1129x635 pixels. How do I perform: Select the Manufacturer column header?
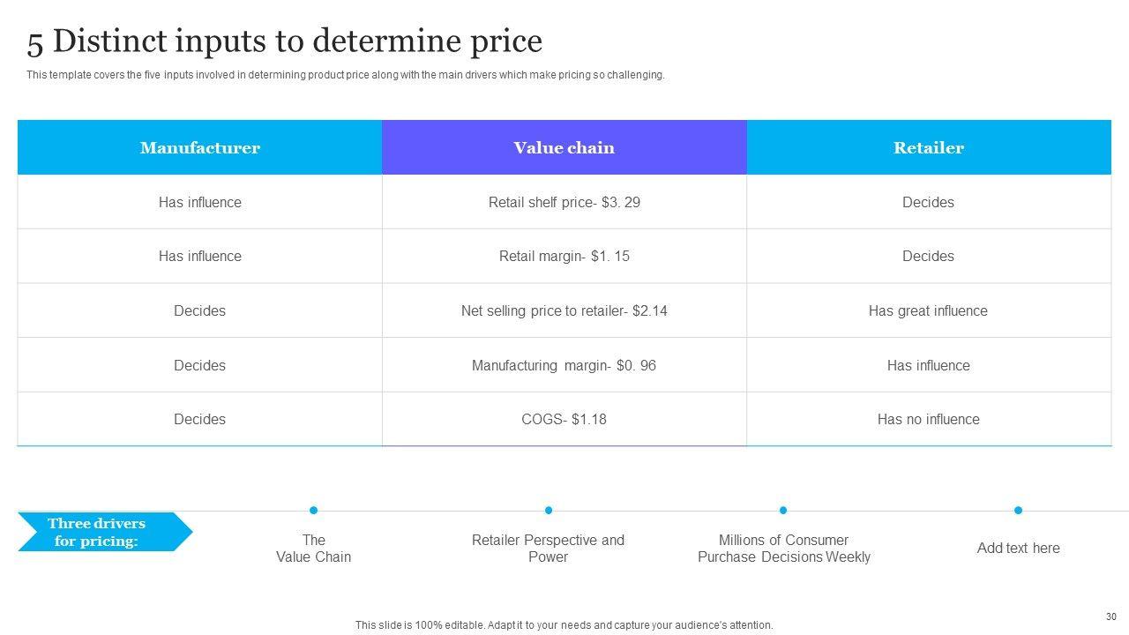click(199, 147)
